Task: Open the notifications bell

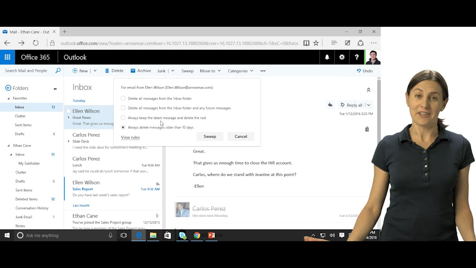Action: (327, 57)
